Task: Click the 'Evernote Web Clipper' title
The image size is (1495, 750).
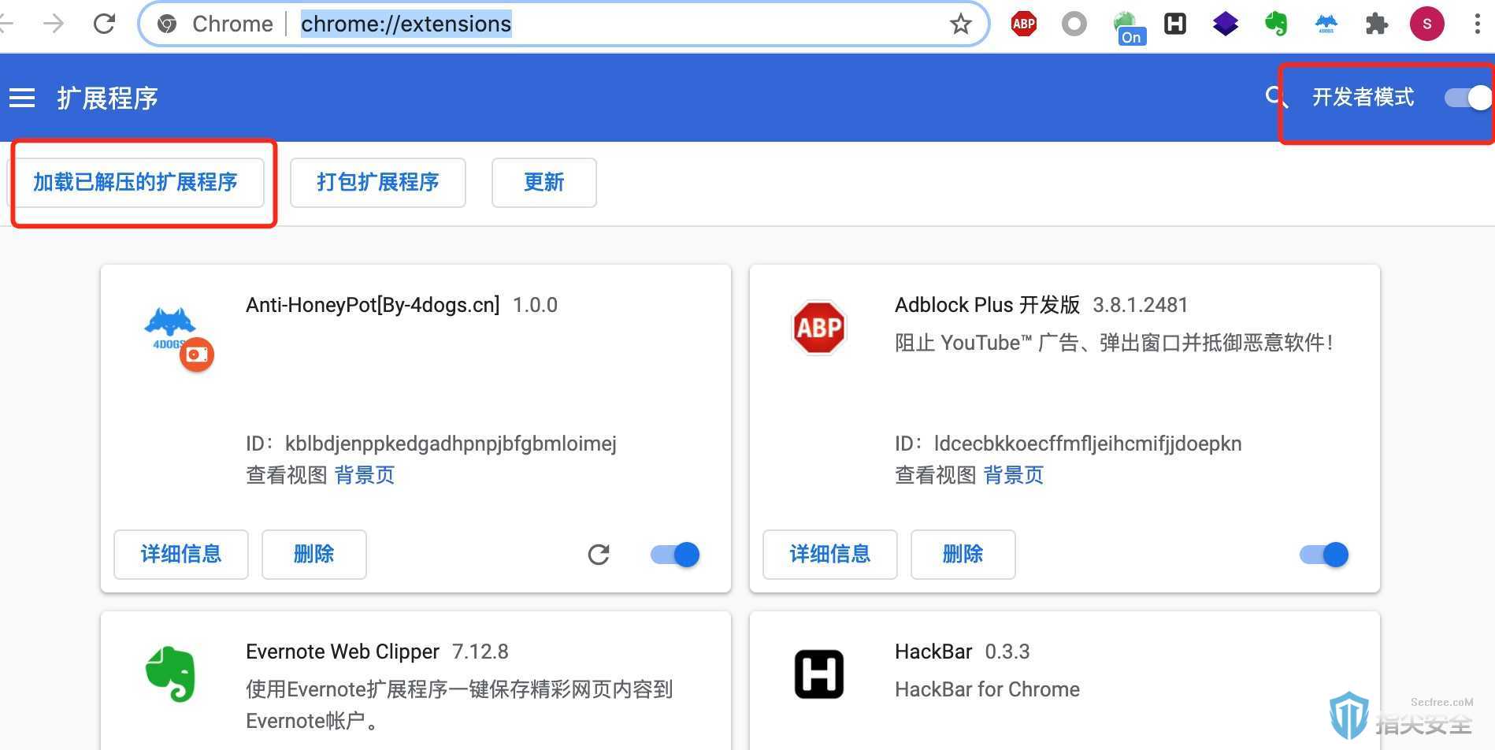Action: pyautogui.click(x=343, y=652)
